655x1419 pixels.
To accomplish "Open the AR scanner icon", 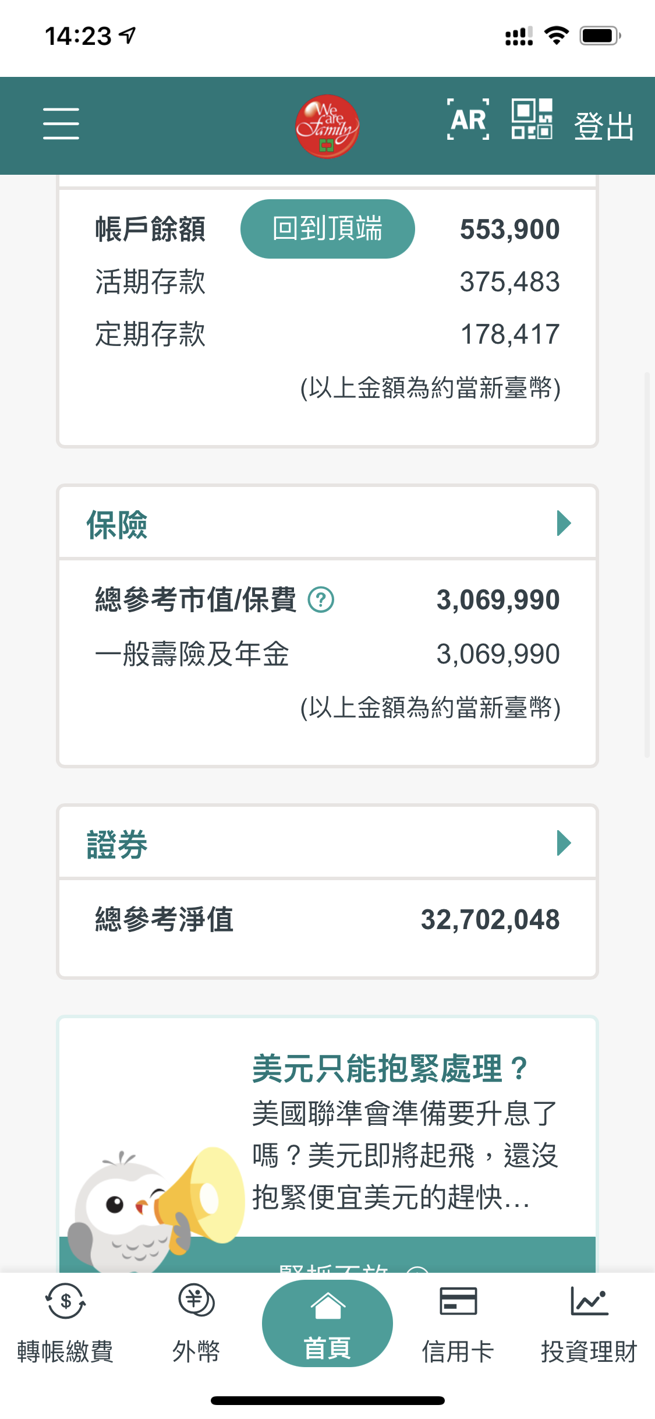I will [x=468, y=120].
